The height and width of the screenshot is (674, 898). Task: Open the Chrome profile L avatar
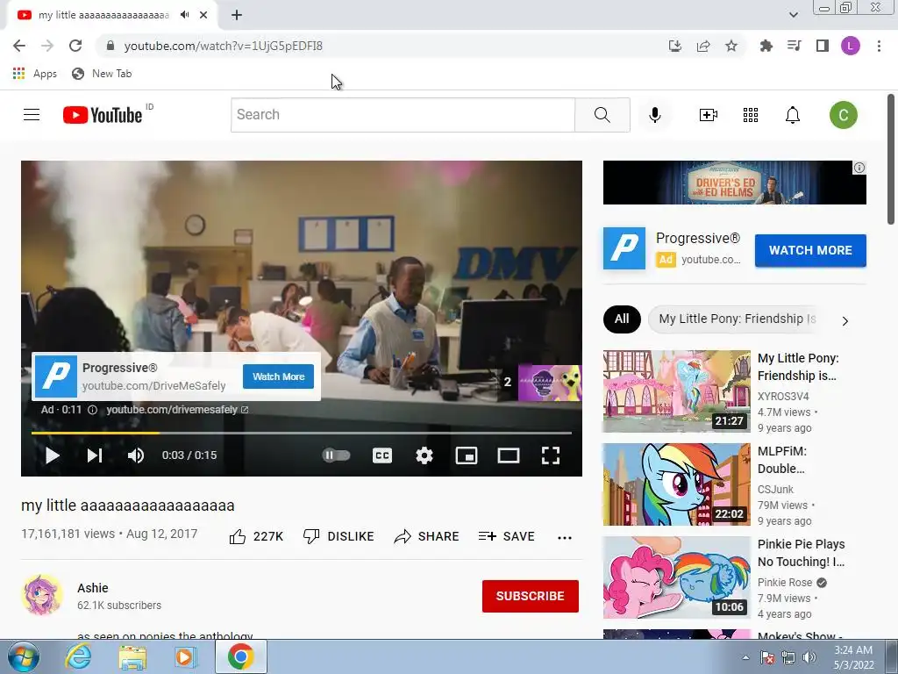click(x=850, y=46)
